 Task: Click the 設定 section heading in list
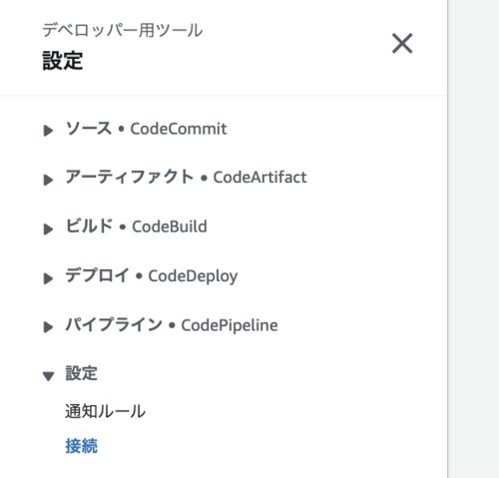click(81, 373)
